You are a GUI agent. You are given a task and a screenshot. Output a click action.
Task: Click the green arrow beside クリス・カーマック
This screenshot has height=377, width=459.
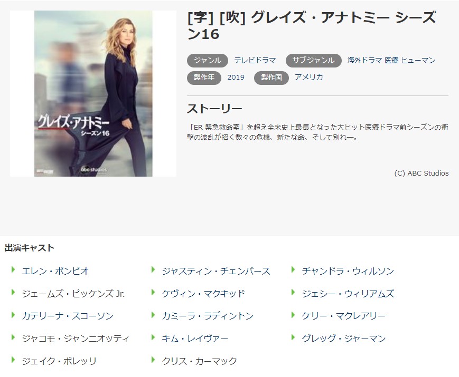click(x=153, y=360)
